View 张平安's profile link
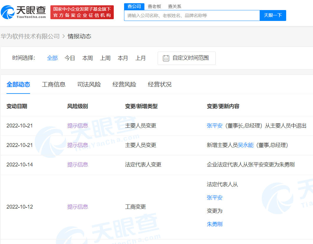313x244 pixels. tap(214, 125)
